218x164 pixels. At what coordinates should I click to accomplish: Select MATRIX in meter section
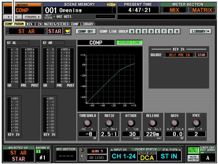(x=202, y=10)
